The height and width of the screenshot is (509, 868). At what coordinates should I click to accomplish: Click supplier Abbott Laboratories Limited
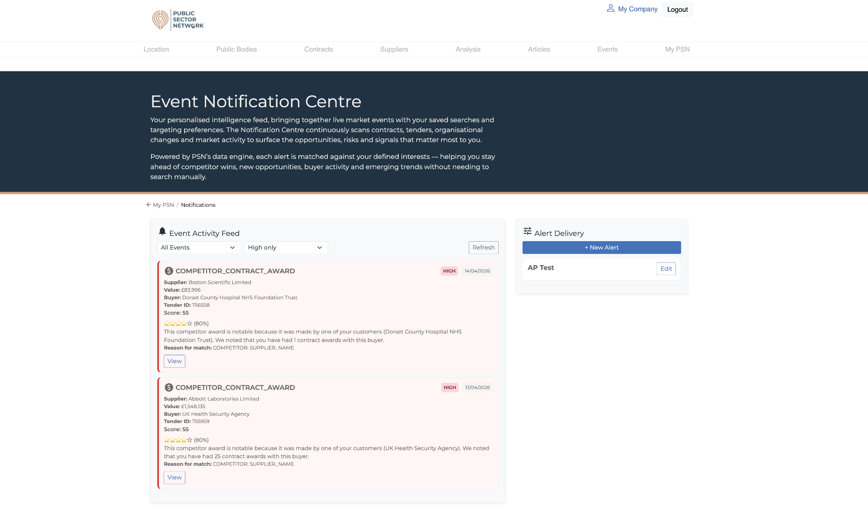pyautogui.click(x=224, y=399)
